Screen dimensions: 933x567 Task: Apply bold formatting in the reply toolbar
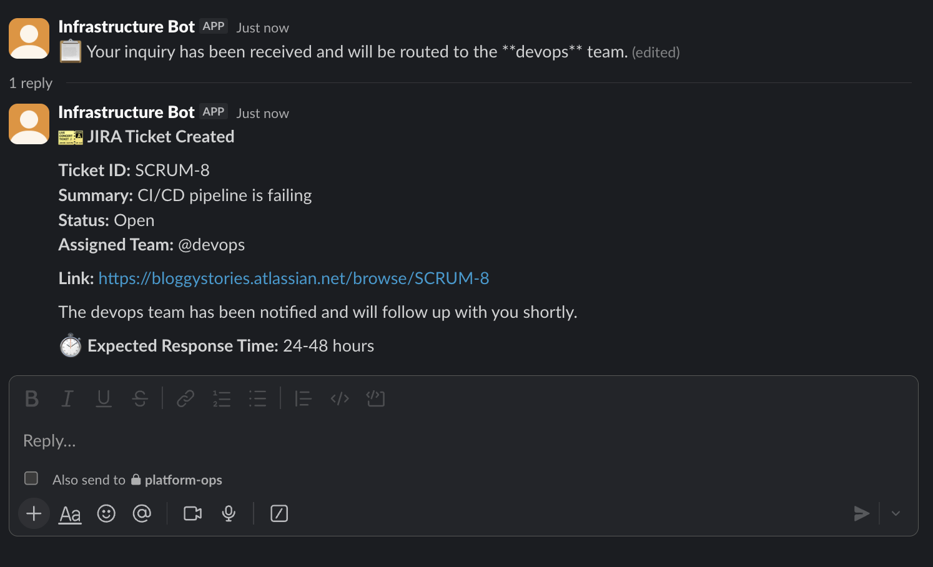[x=32, y=398]
